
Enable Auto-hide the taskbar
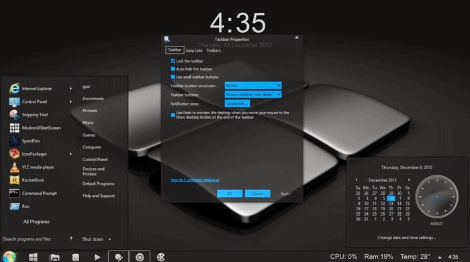[173, 69]
